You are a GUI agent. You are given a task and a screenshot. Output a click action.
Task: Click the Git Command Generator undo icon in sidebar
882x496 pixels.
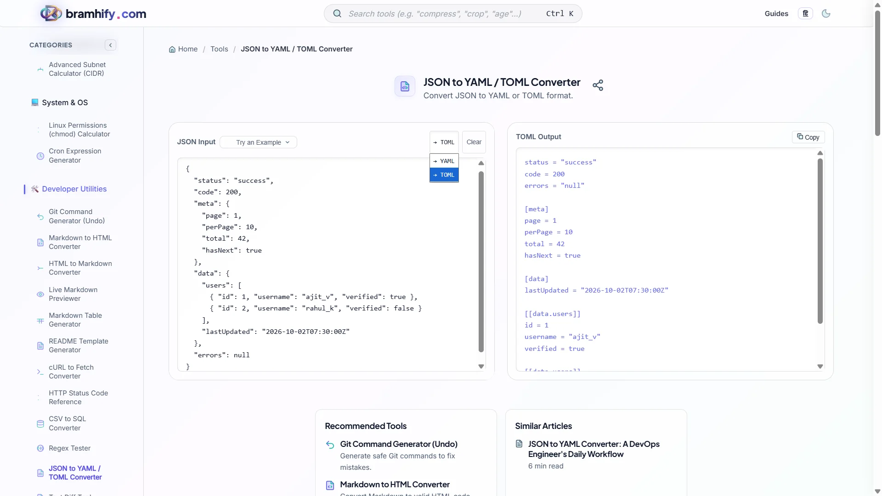40,217
